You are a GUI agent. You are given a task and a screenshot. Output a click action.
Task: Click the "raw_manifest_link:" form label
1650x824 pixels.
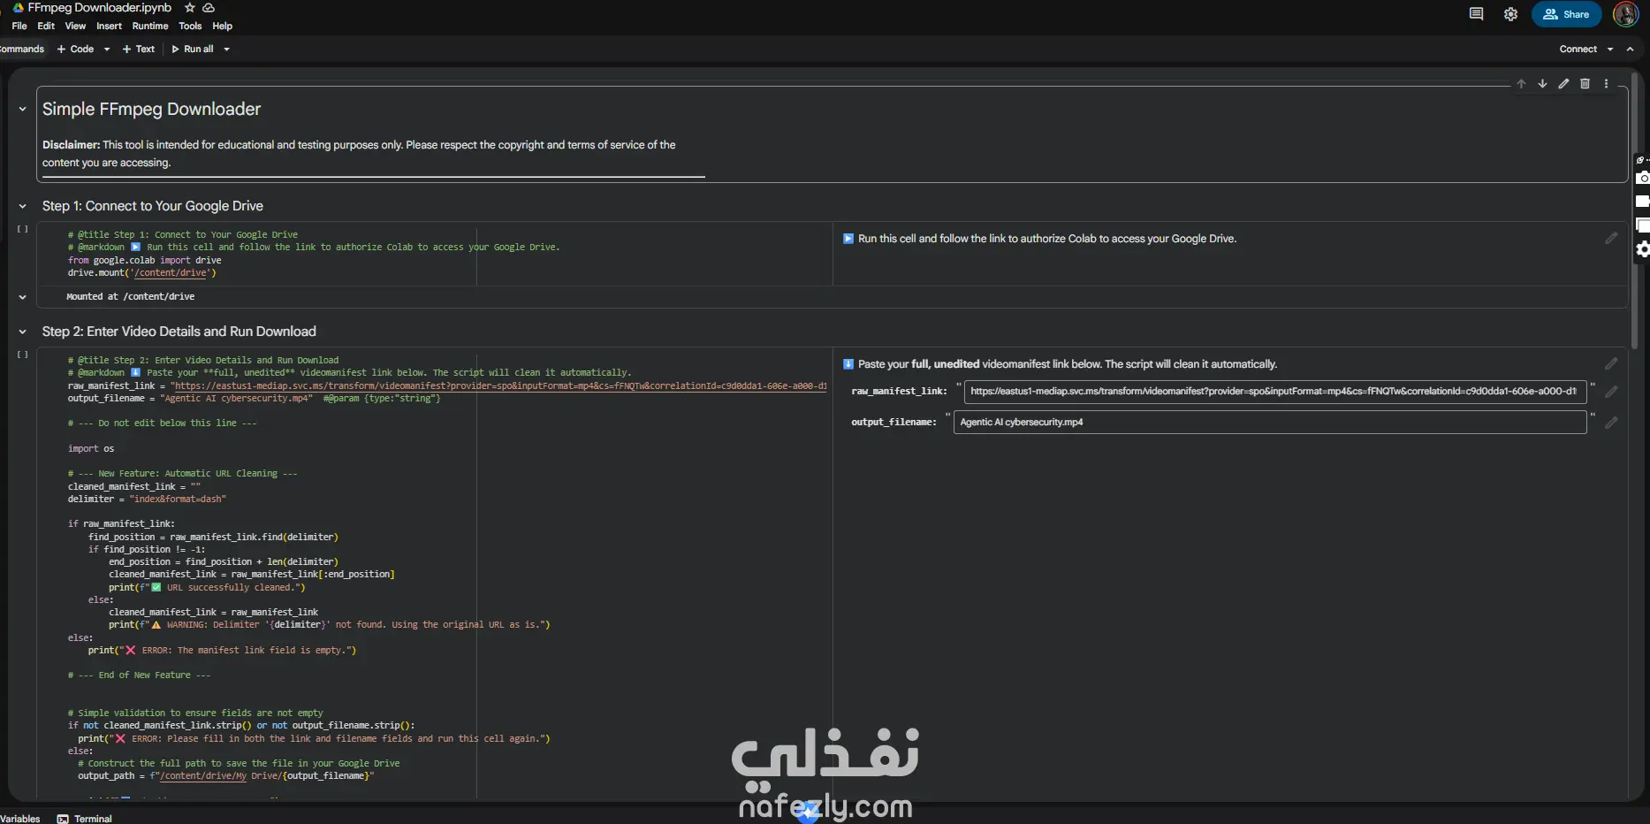pos(899,392)
